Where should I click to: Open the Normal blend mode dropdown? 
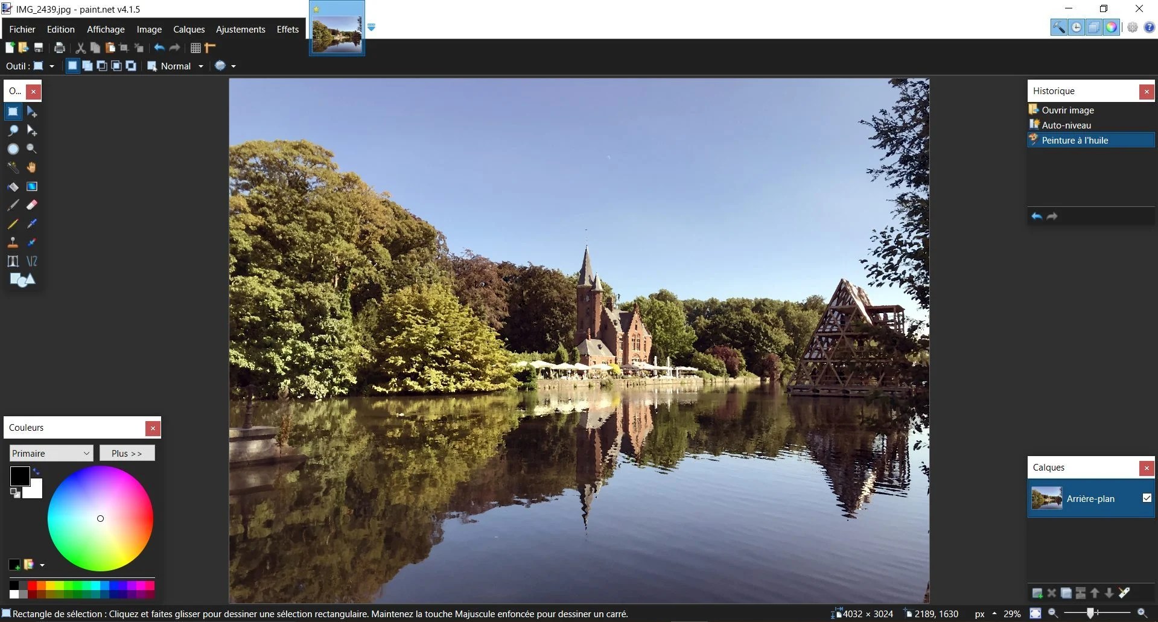click(x=200, y=66)
